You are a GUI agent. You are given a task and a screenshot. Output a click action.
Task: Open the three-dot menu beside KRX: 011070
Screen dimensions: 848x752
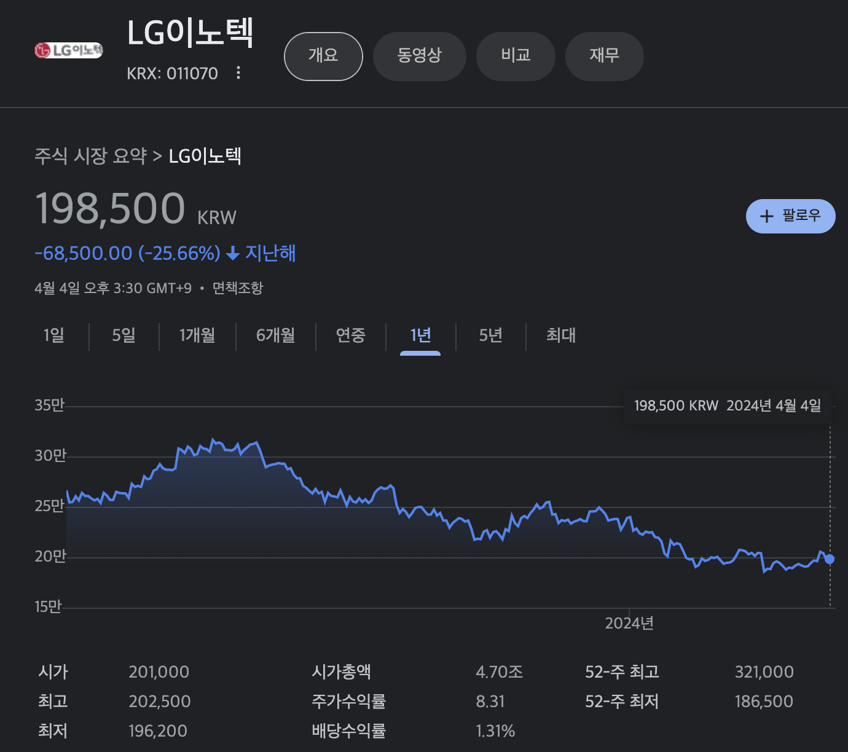pos(238,73)
